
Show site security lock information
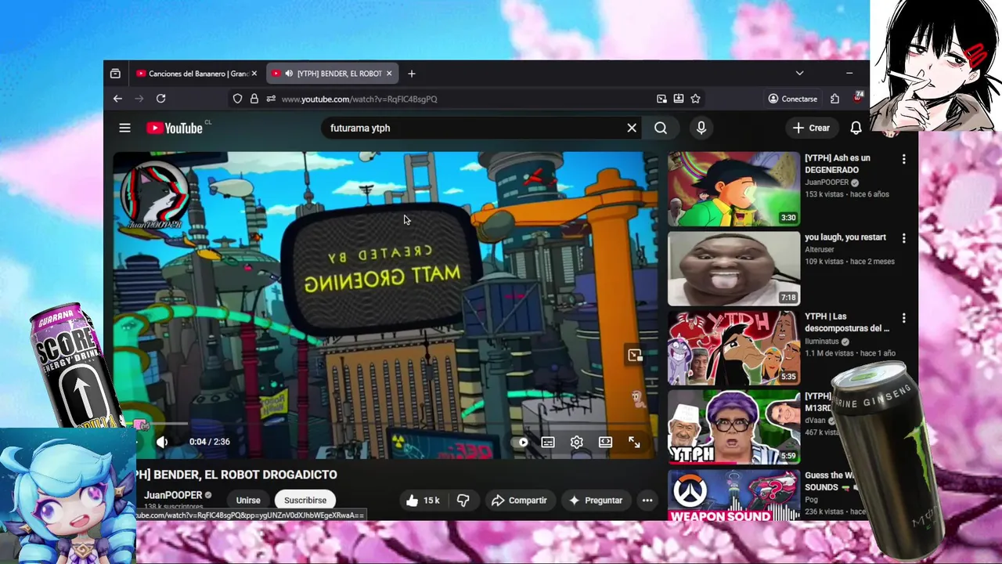[254, 99]
